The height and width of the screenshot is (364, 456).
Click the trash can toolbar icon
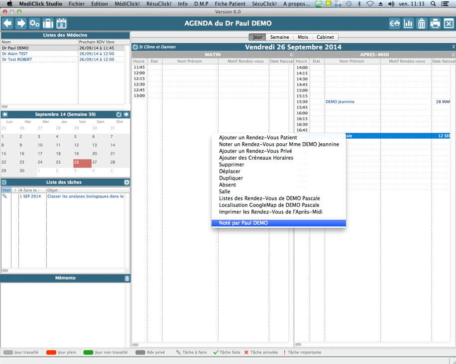coord(422,23)
